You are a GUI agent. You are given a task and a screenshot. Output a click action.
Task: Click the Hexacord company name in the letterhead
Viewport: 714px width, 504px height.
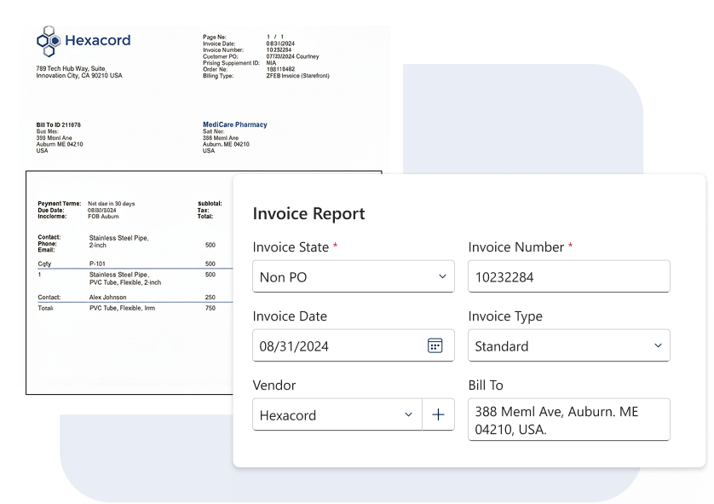[97, 40]
